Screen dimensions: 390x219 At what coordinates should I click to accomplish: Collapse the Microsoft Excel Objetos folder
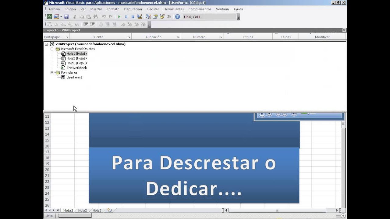click(x=52, y=49)
